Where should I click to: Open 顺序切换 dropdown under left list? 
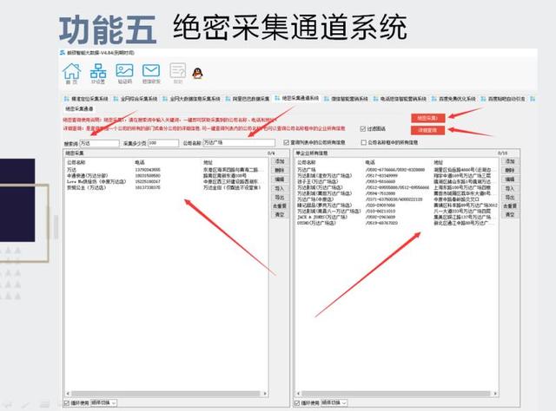click(x=103, y=403)
